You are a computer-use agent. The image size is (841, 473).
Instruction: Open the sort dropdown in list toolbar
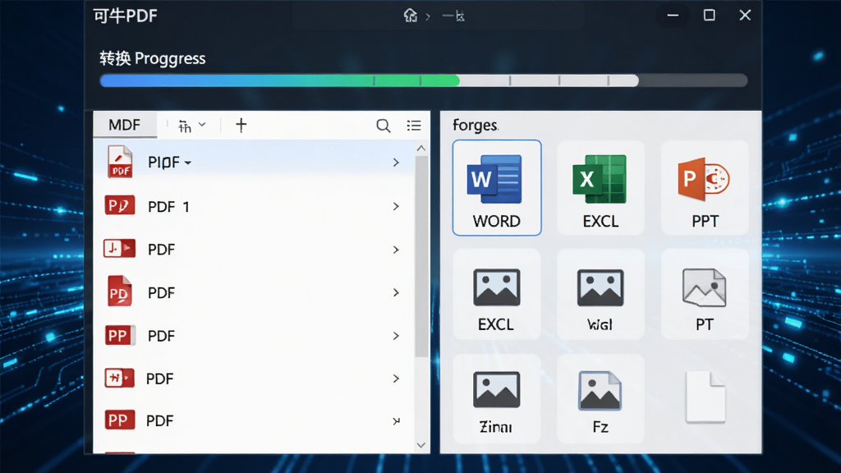[191, 126]
